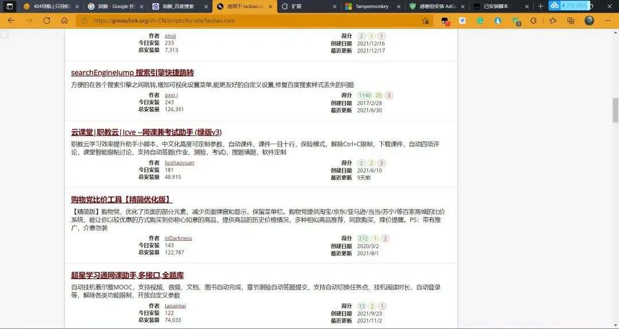Click the Baidu Netdisk floating cloud icon
The height and width of the screenshot is (329, 619).
point(555,5)
